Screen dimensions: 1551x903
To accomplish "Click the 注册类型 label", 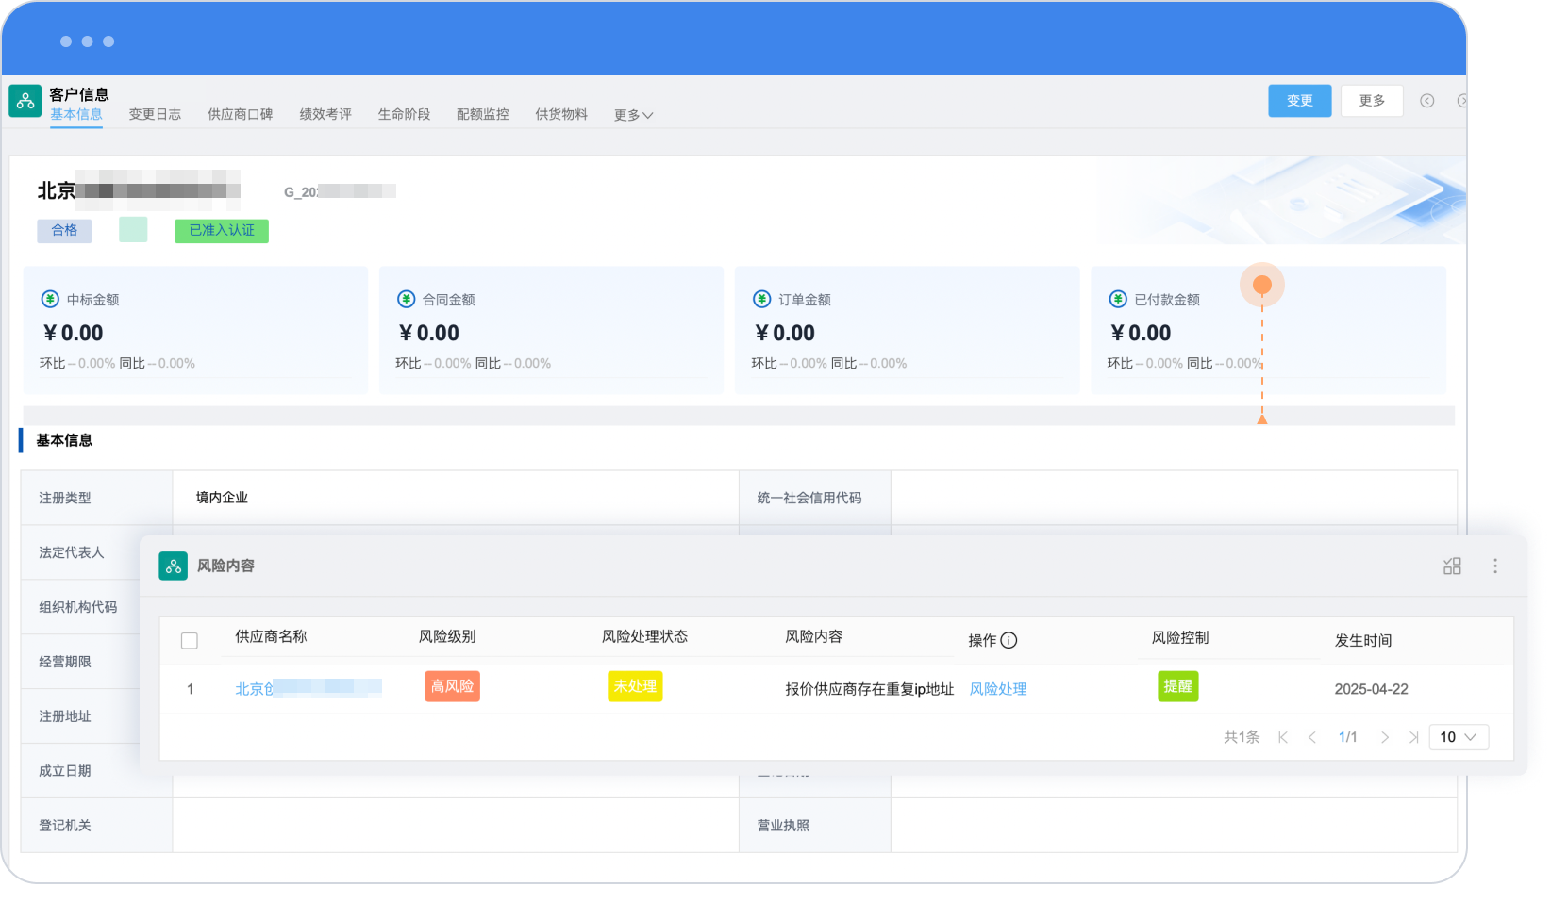I will click(65, 498).
